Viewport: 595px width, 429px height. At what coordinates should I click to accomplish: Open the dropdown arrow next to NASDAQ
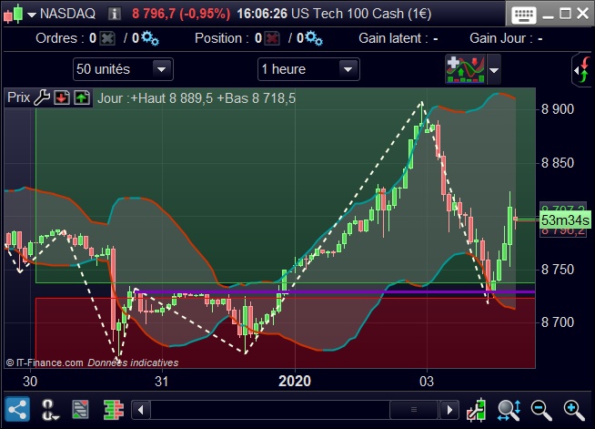click(32, 15)
